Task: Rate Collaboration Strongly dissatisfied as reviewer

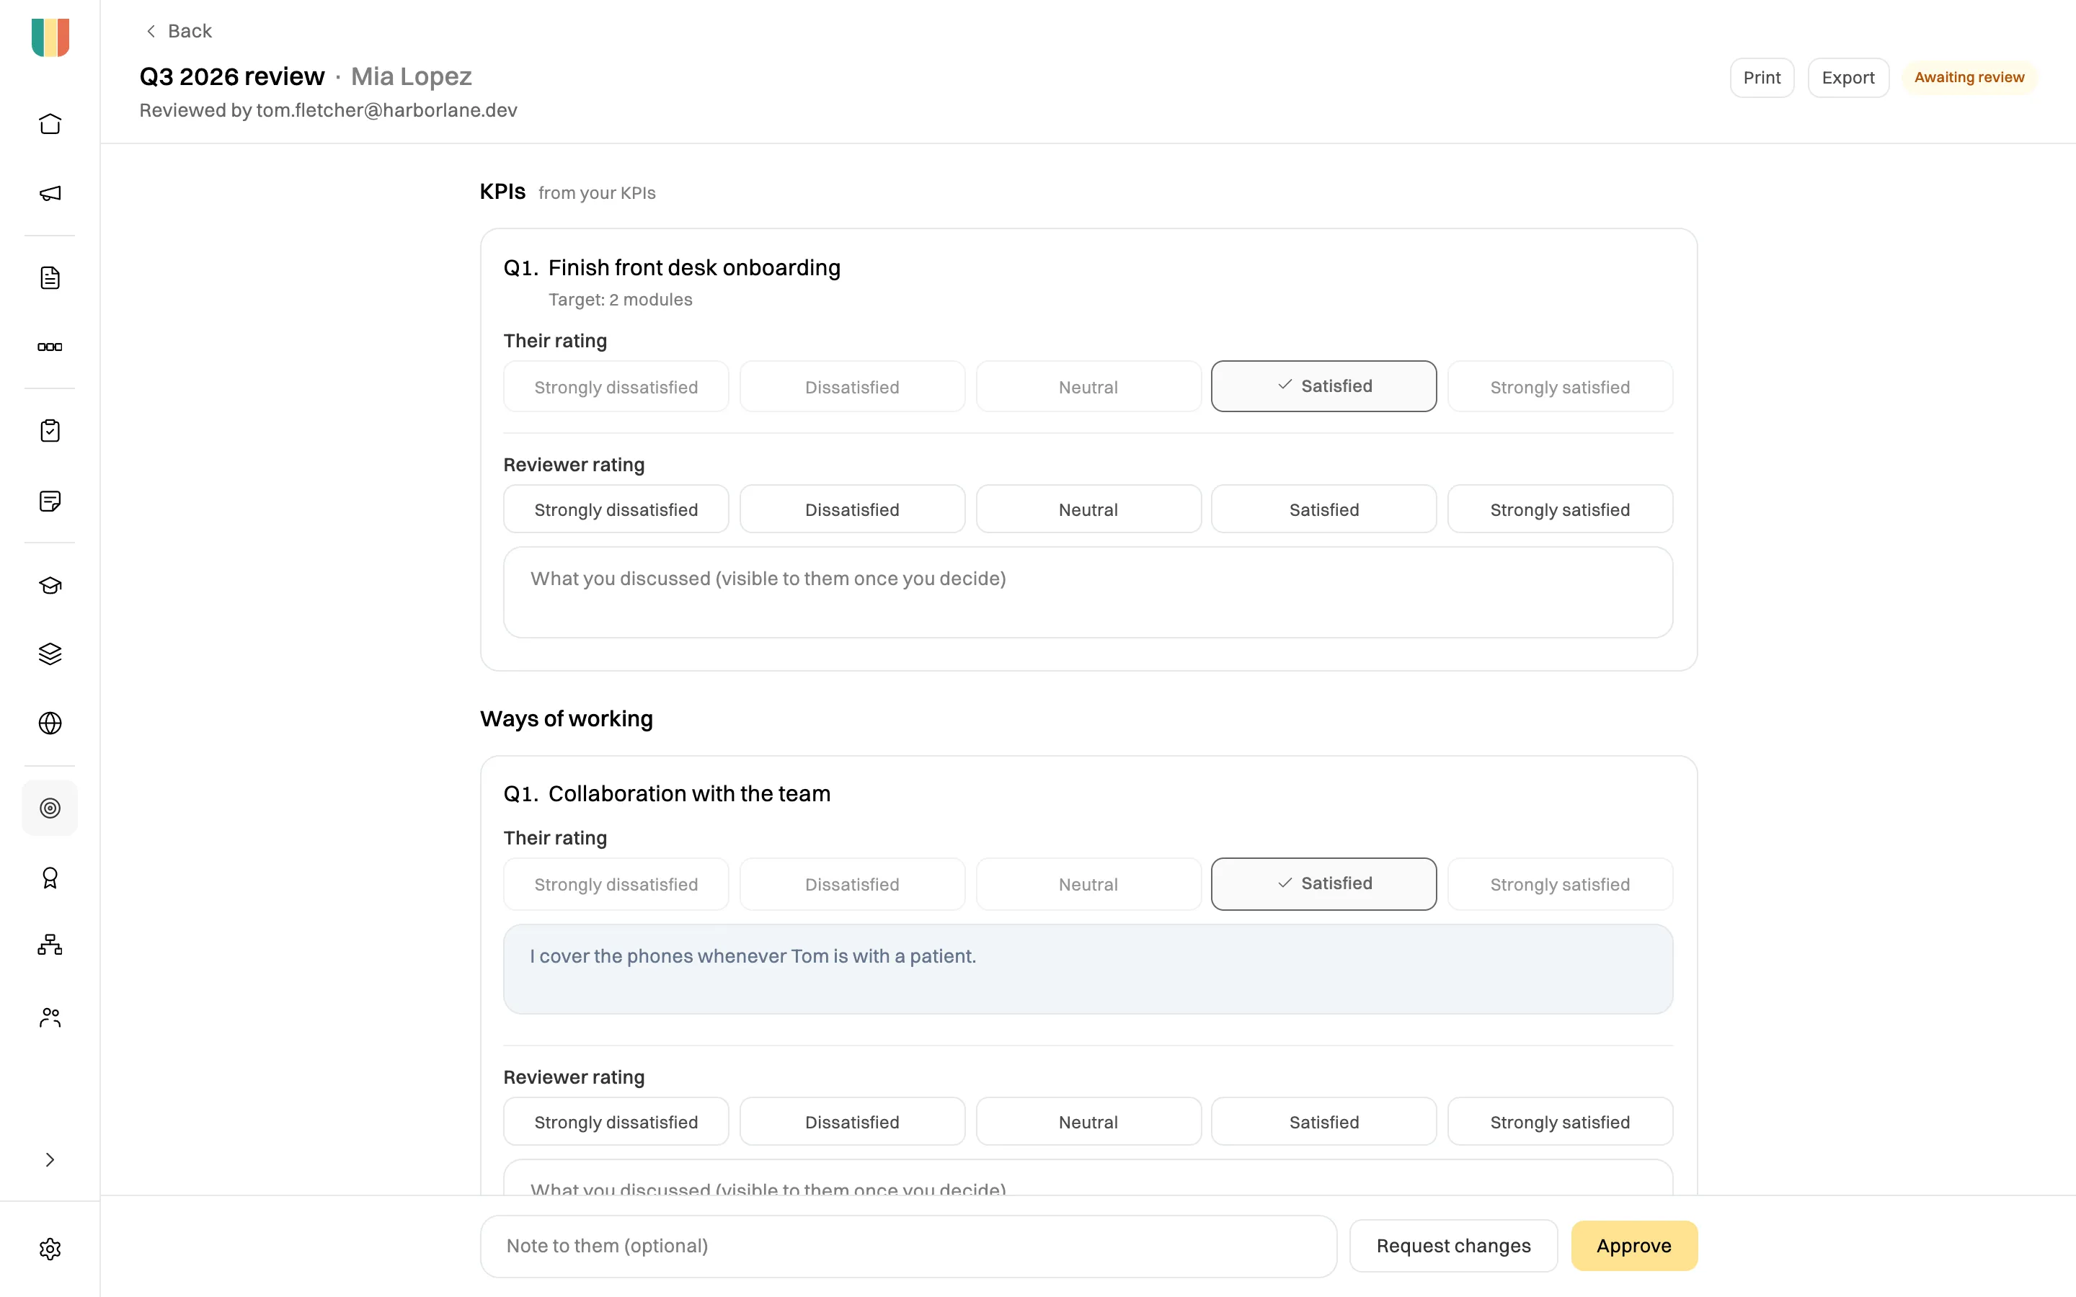Action: click(x=616, y=1122)
